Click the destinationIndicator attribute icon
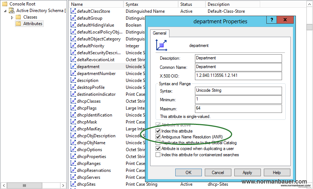The width and height of the screenshot is (313, 189). 73,94
